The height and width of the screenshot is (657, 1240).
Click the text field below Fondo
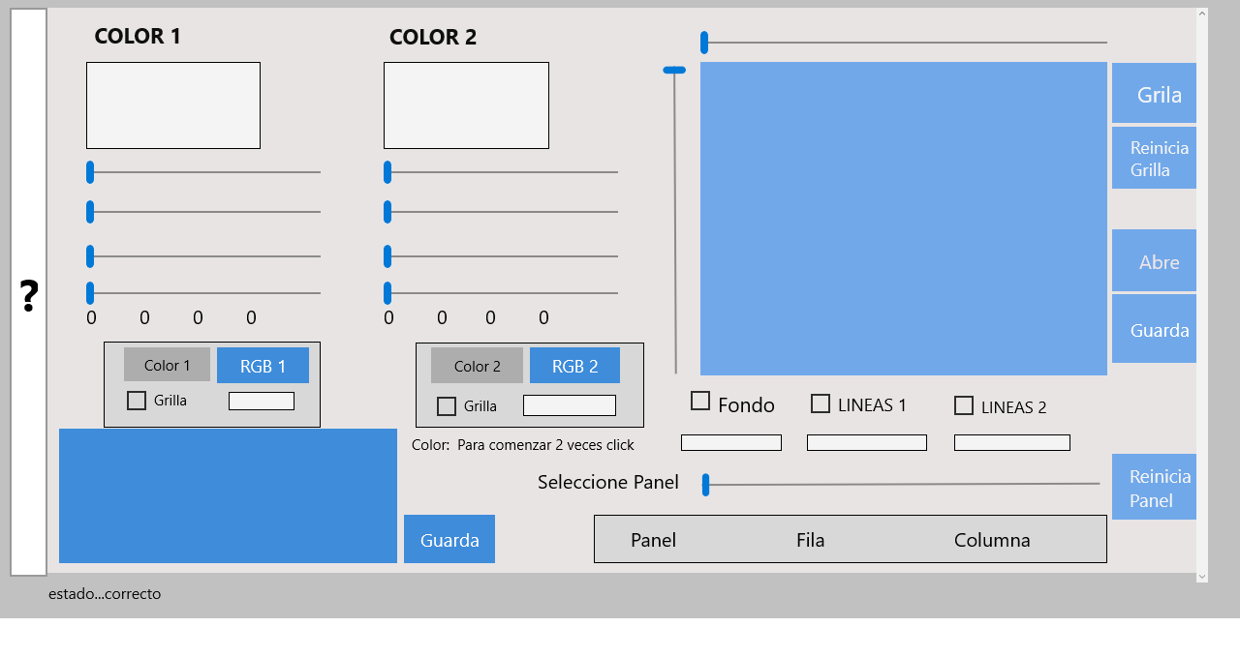click(731, 442)
